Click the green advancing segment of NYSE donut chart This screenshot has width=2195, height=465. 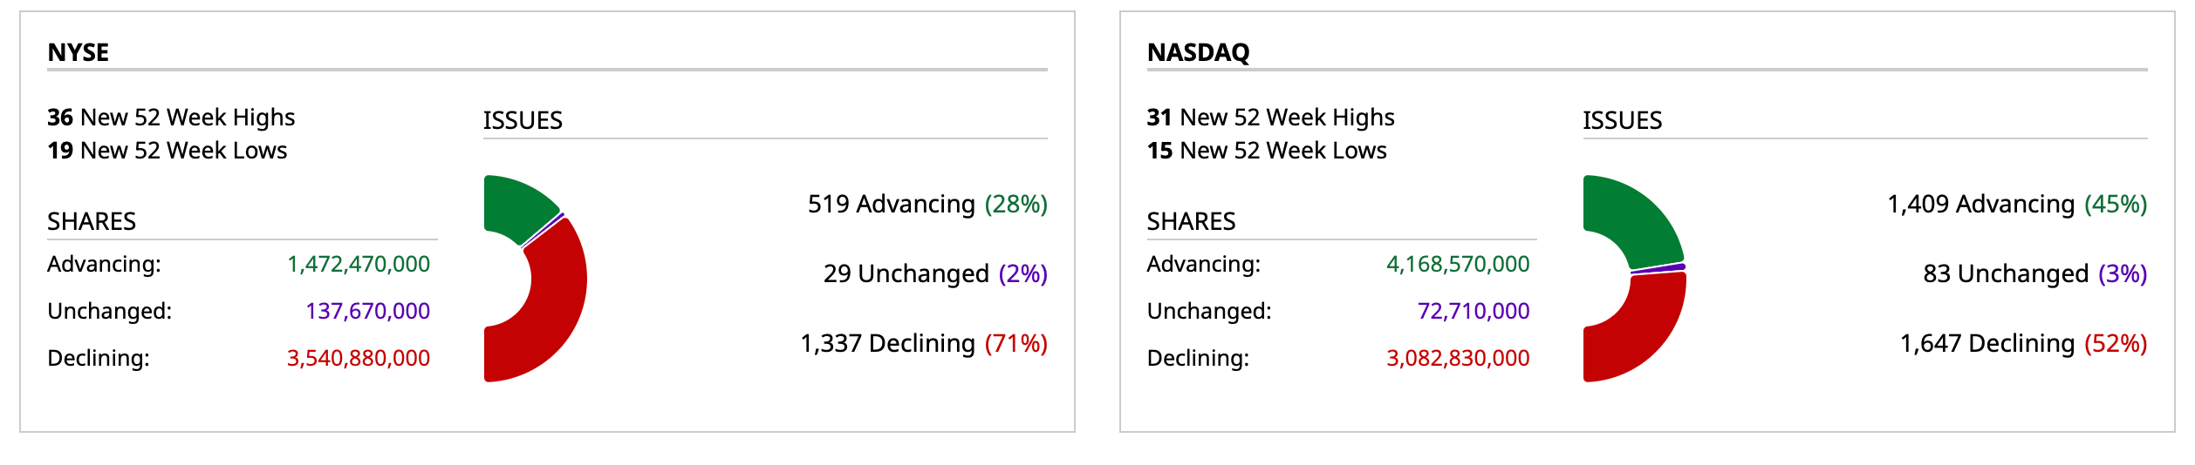tap(517, 207)
